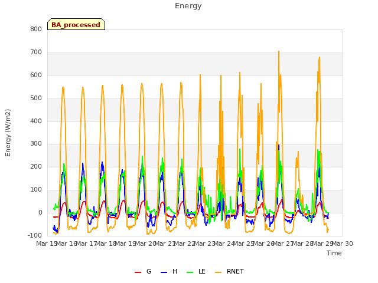Toggle the G series legend entry

coord(143,271)
